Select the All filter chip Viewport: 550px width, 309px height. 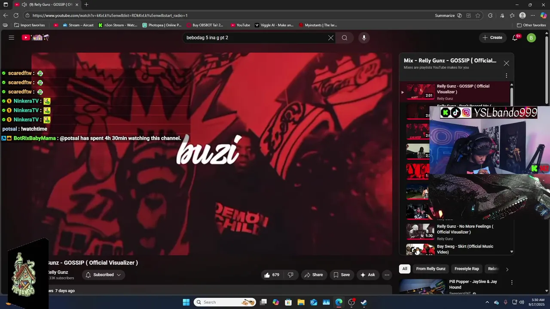click(404, 269)
